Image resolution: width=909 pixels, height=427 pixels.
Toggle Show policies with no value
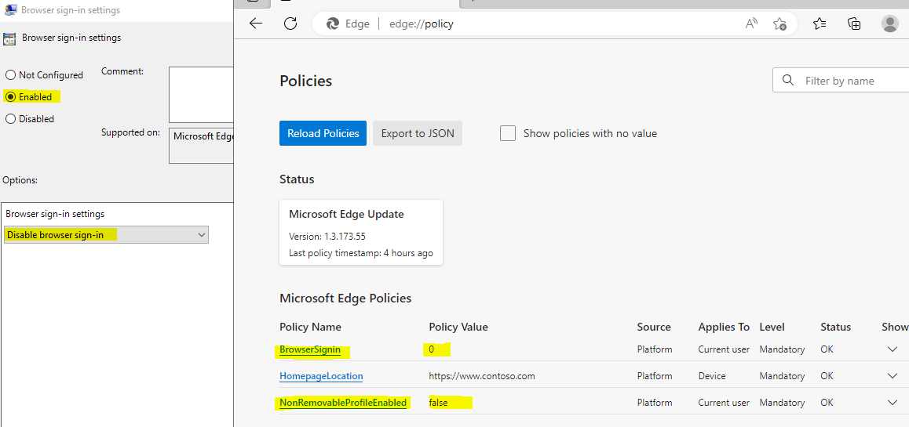click(508, 134)
